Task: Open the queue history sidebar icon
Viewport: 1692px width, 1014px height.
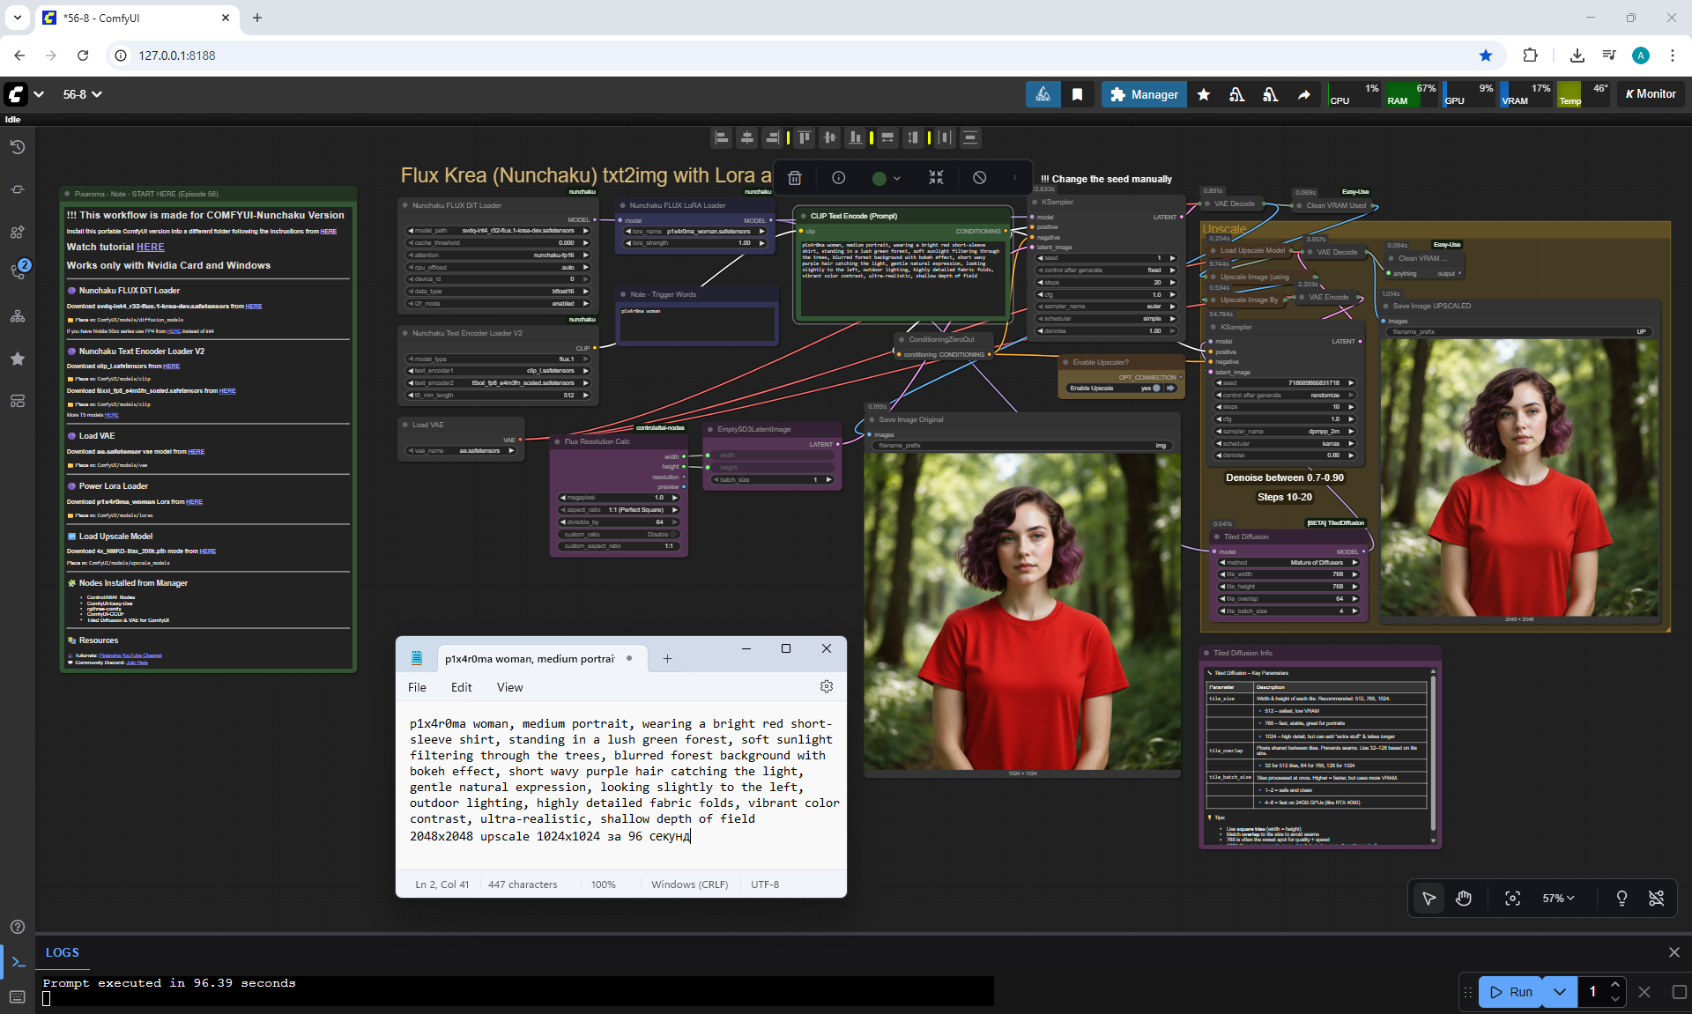Action: pyautogui.click(x=18, y=147)
